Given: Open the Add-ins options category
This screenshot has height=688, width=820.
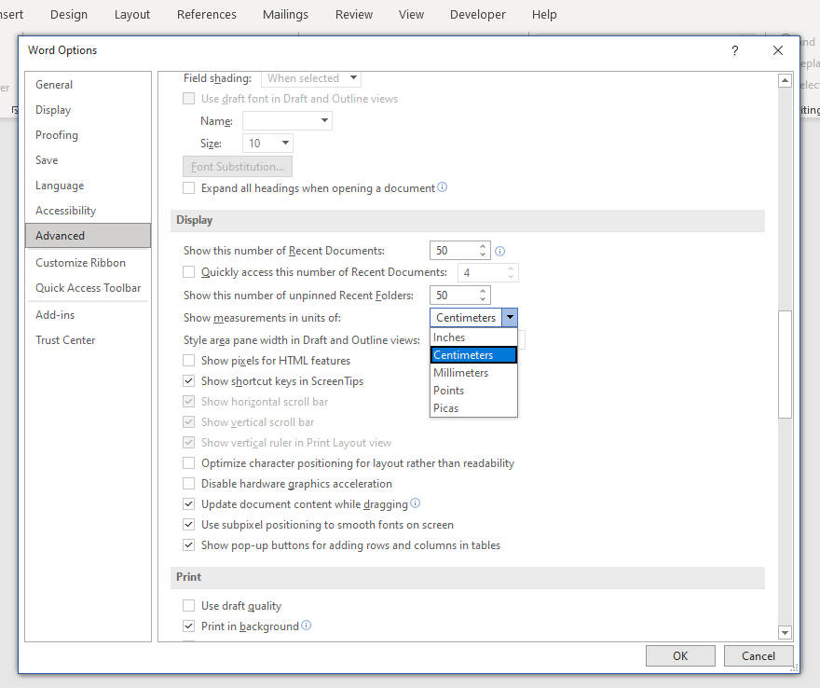Looking at the screenshot, I should coord(88,315).
